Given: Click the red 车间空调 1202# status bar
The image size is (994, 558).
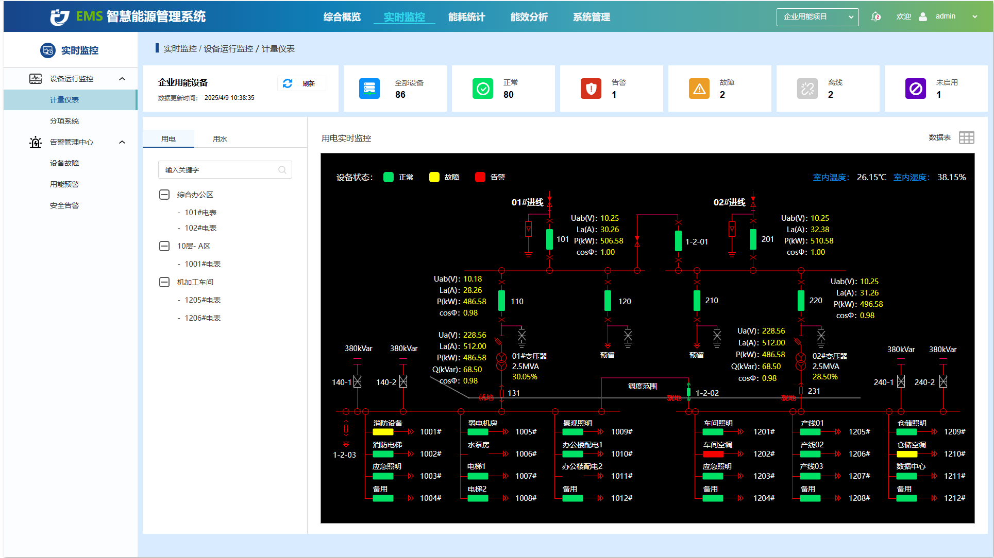Looking at the screenshot, I should pyautogui.click(x=713, y=454).
